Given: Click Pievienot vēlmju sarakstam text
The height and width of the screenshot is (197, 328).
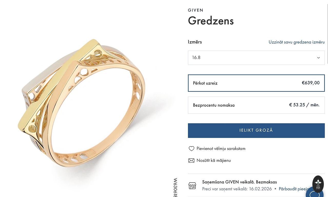Looking at the screenshot, I should pyautogui.click(x=221, y=149).
